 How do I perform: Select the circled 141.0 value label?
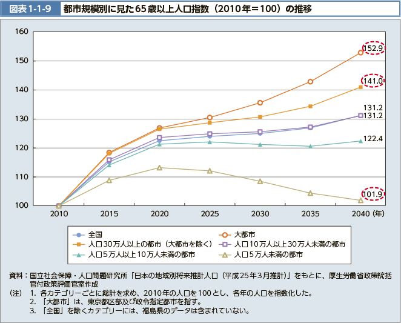coord(373,81)
